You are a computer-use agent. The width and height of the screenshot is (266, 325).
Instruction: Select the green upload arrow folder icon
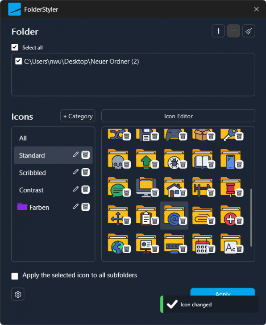[x=145, y=159]
